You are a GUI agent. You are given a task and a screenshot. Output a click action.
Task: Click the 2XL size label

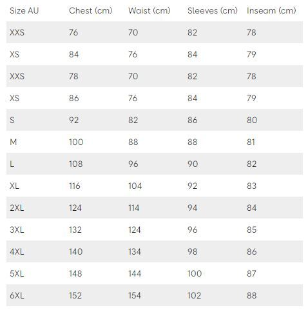(17, 208)
